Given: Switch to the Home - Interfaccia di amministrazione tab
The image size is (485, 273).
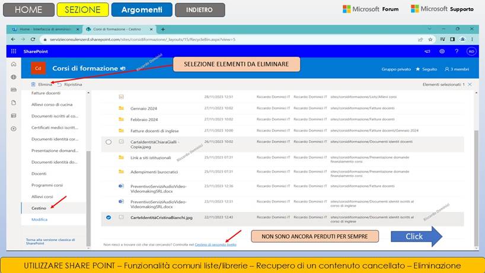Looking at the screenshot, I should point(45,30).
